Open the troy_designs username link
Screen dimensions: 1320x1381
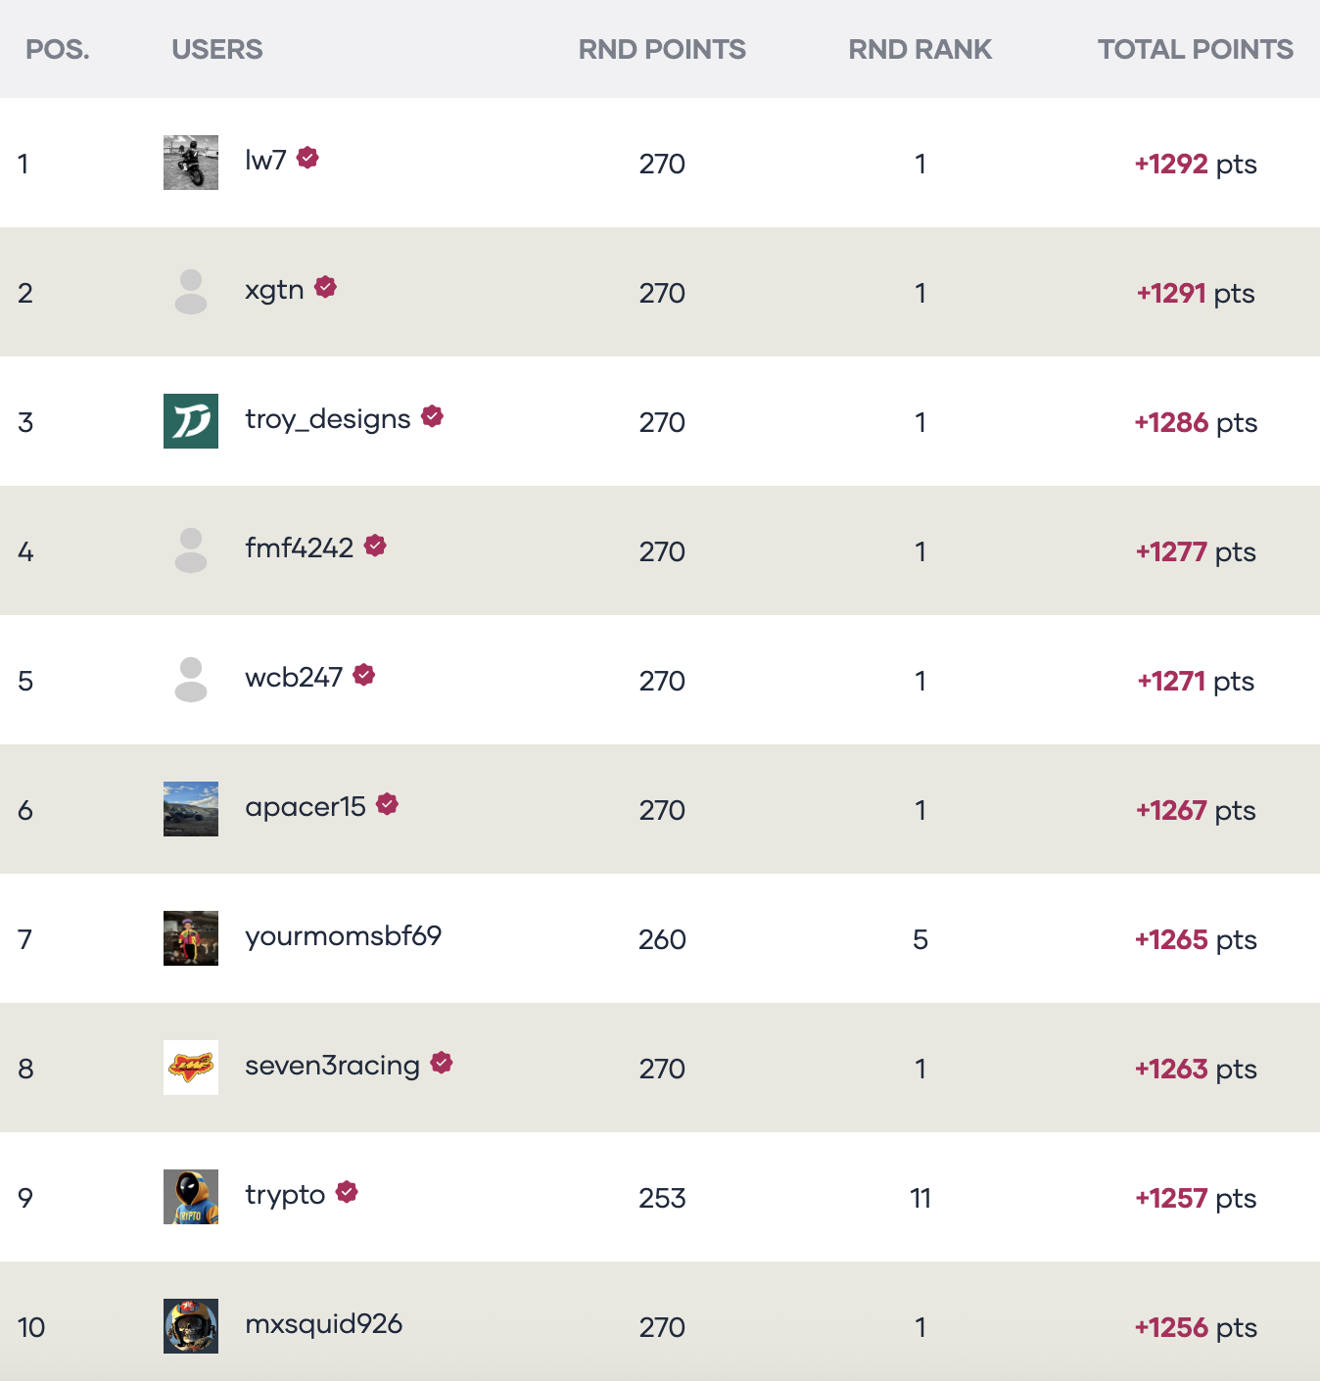[328, 419]
